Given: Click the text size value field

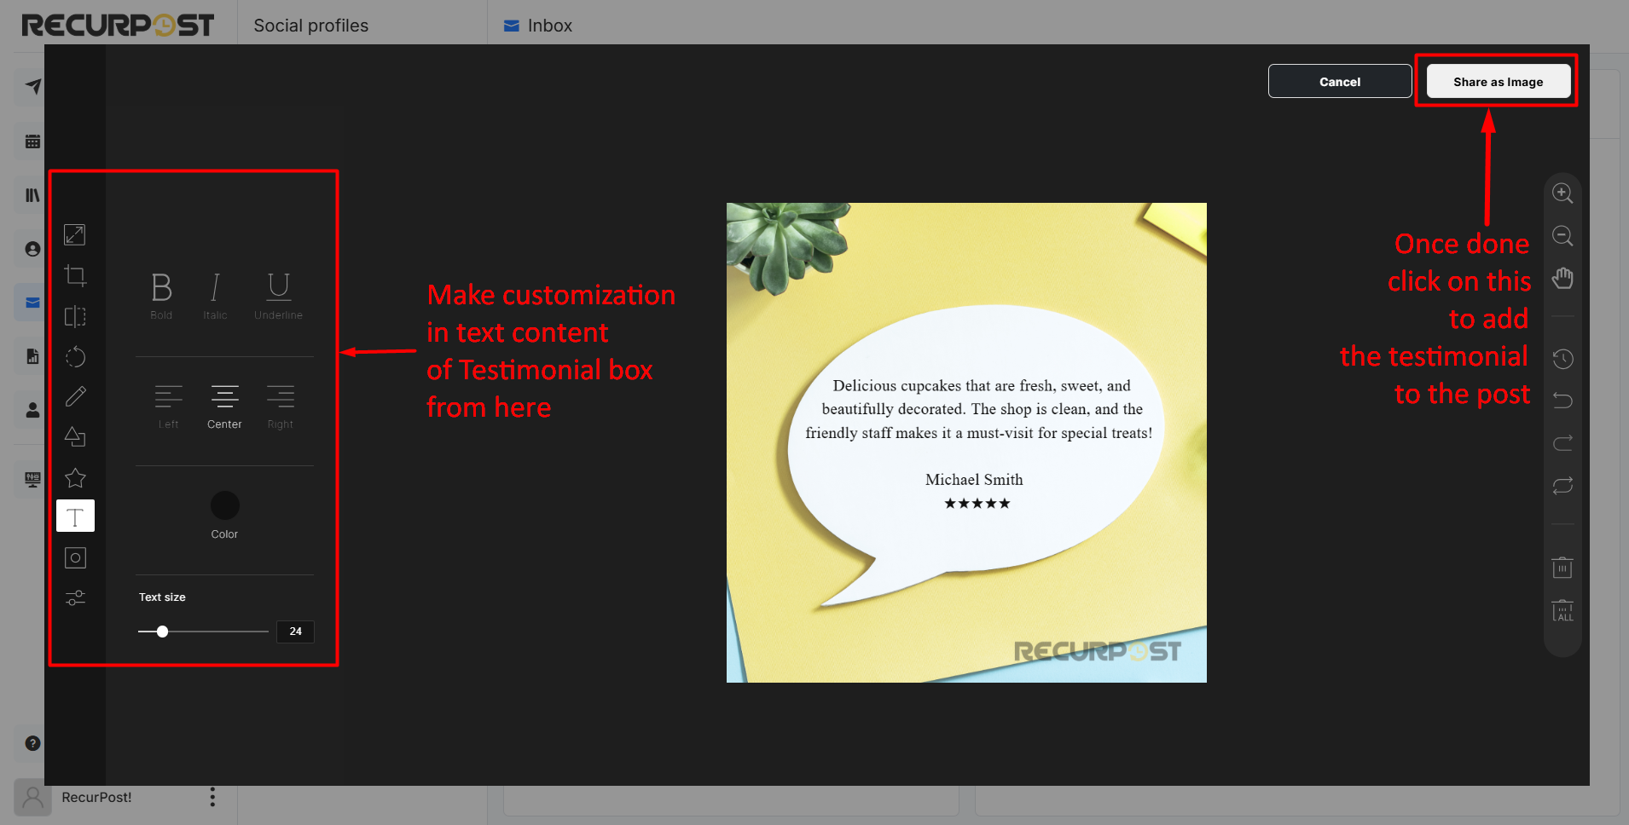Looking at the screenshot, I should (x=295, y=632).
